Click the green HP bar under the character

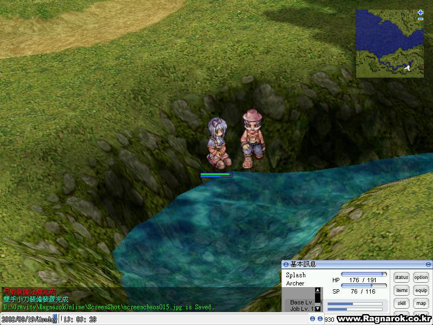[x=216, y=174]
